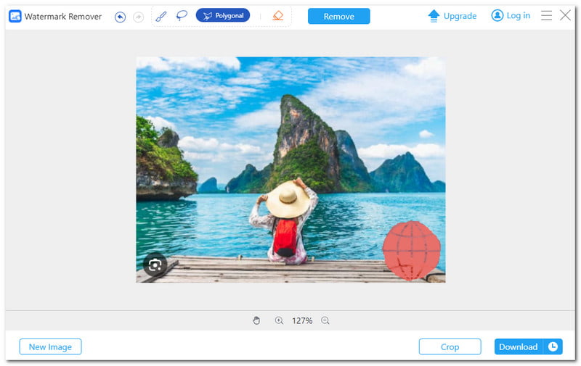Select the Brush selection tool

161,16
